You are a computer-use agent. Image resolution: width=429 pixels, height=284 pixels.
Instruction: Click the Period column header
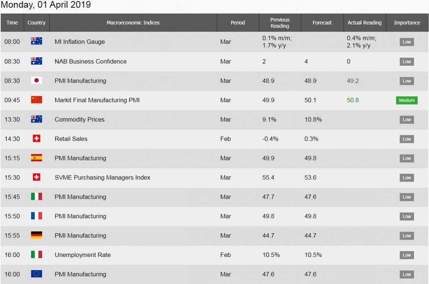[238, 23]
